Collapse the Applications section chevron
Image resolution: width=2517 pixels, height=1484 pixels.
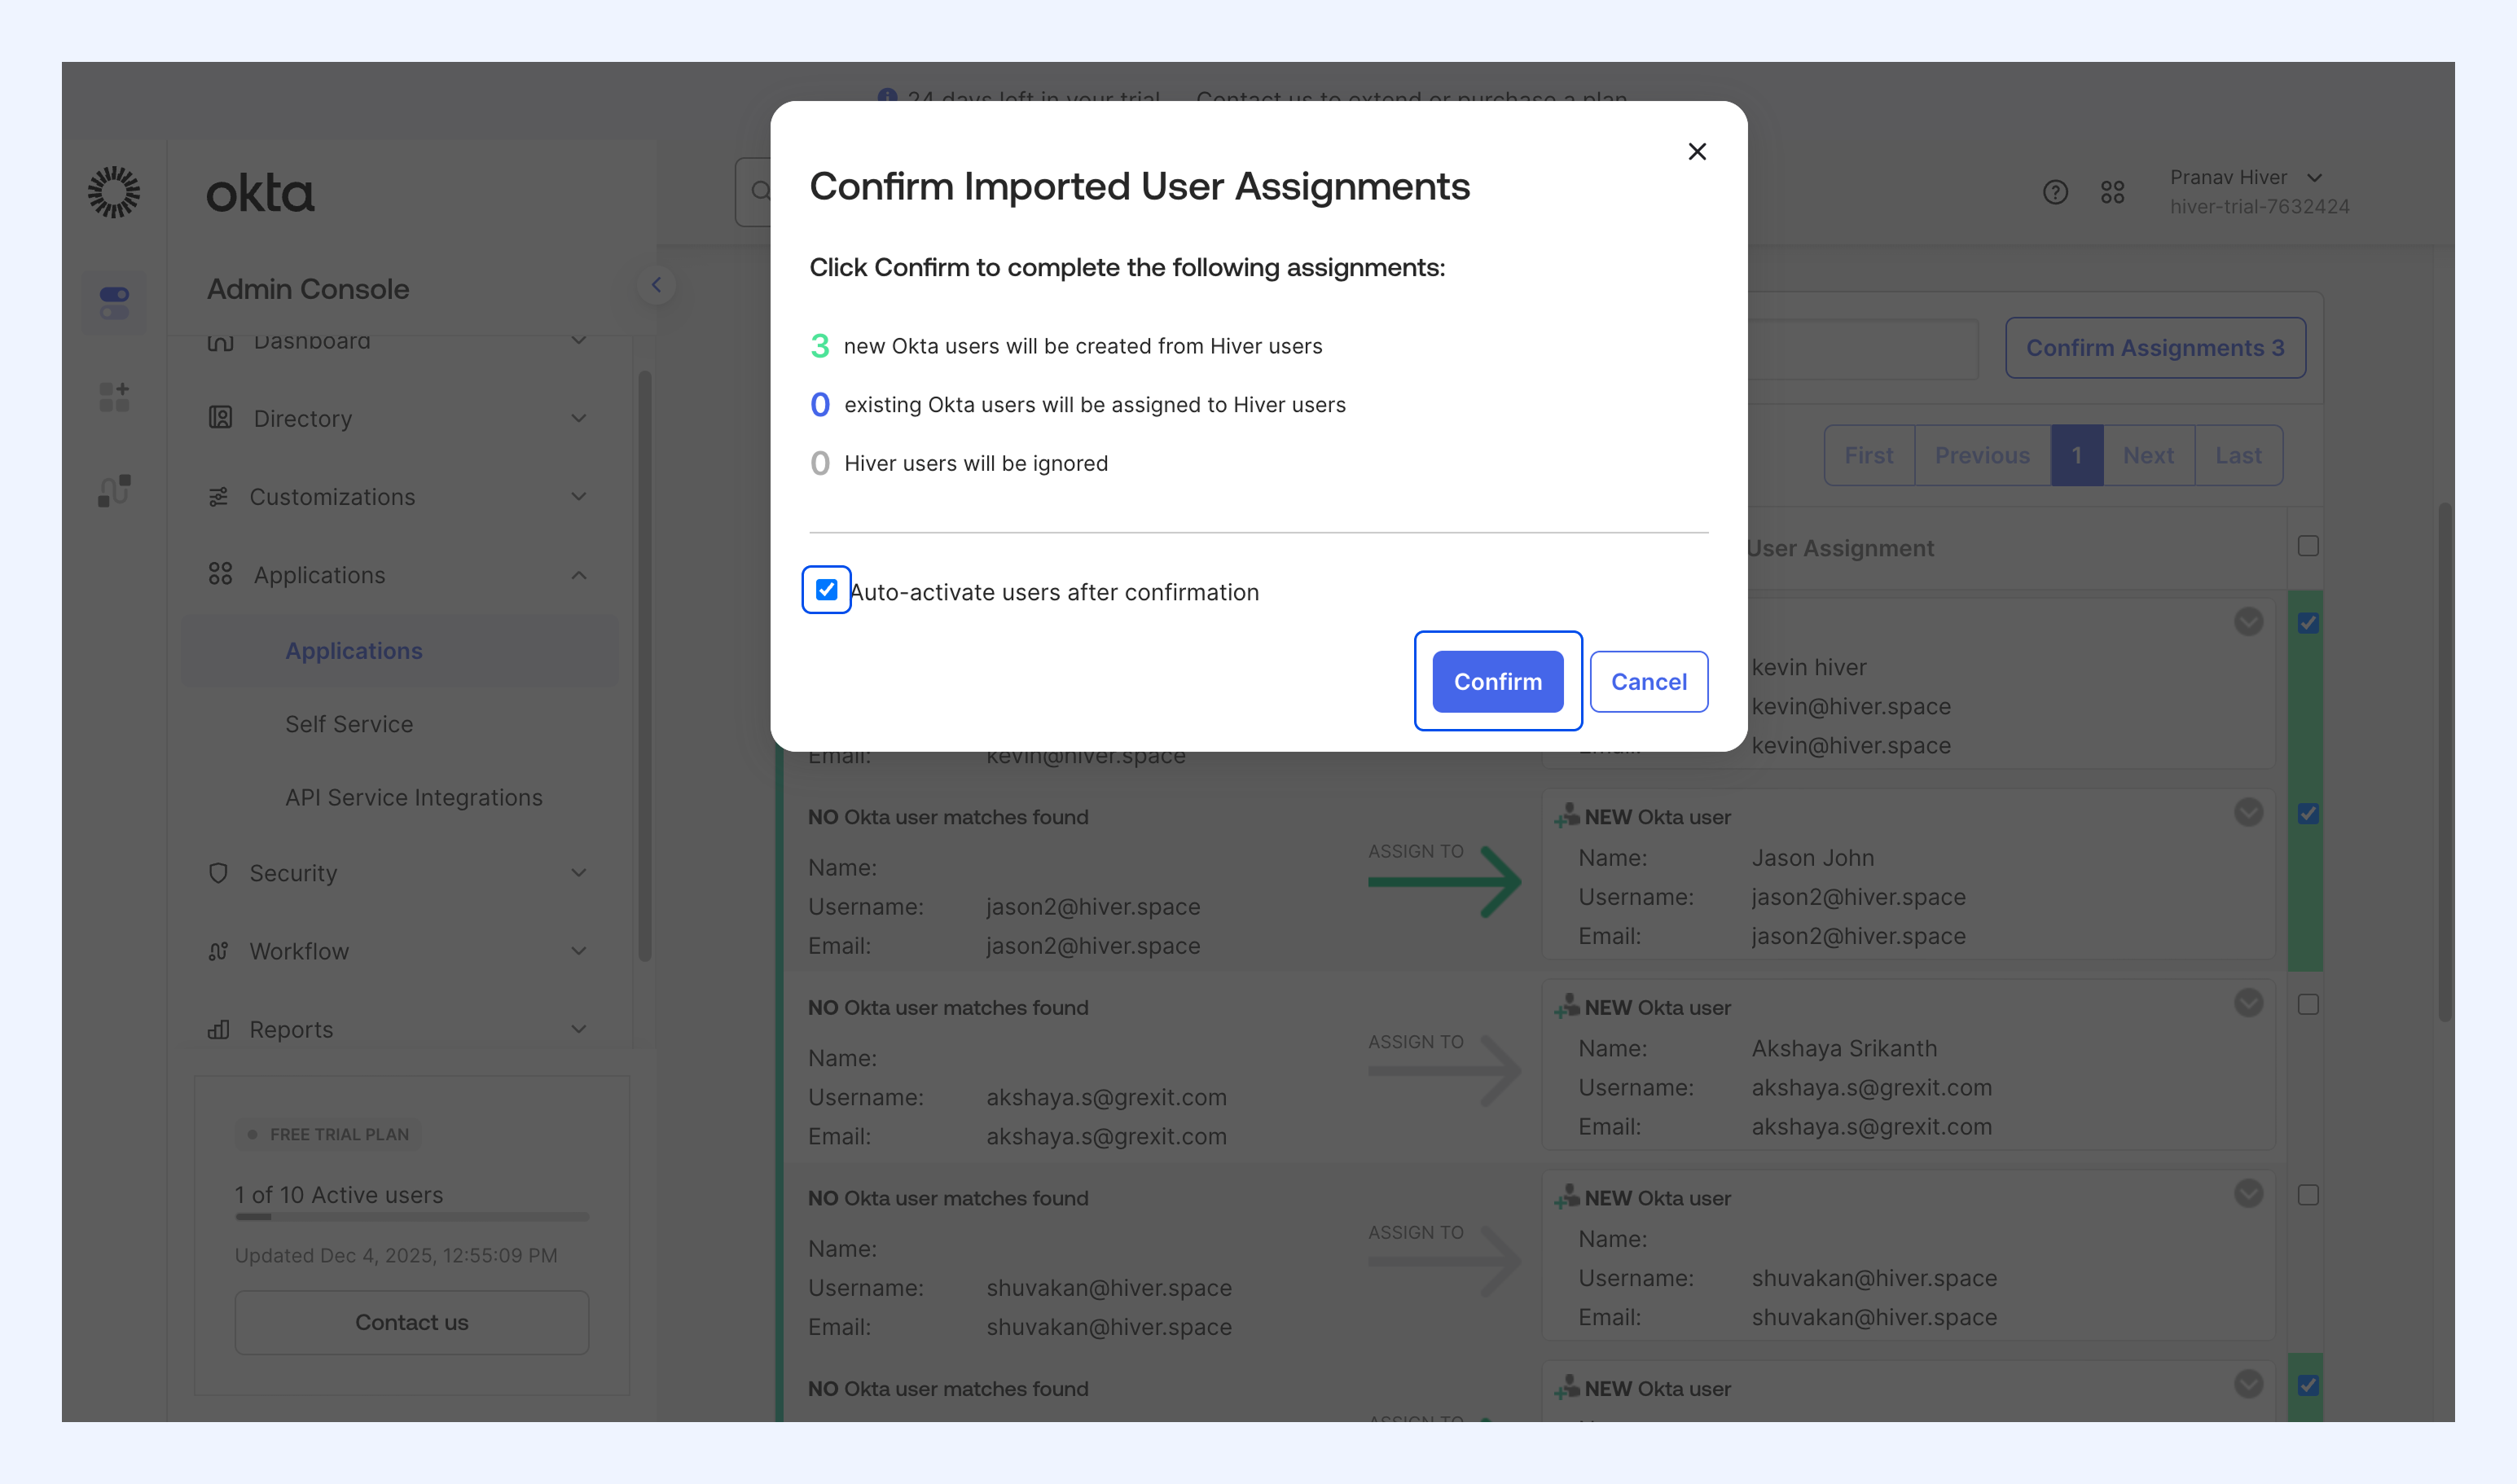(579, 575)
